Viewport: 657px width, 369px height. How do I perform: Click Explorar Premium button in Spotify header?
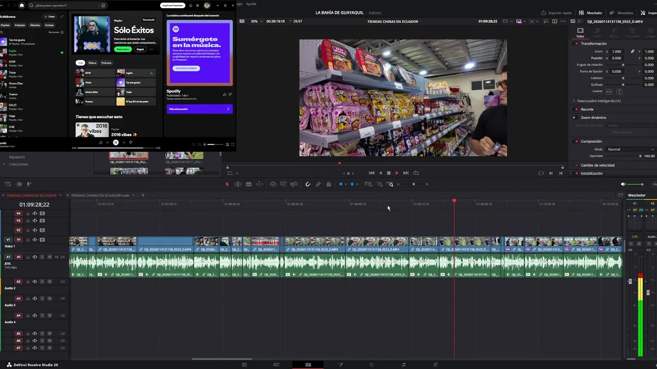pyautogui.click(x=172, y=5)
